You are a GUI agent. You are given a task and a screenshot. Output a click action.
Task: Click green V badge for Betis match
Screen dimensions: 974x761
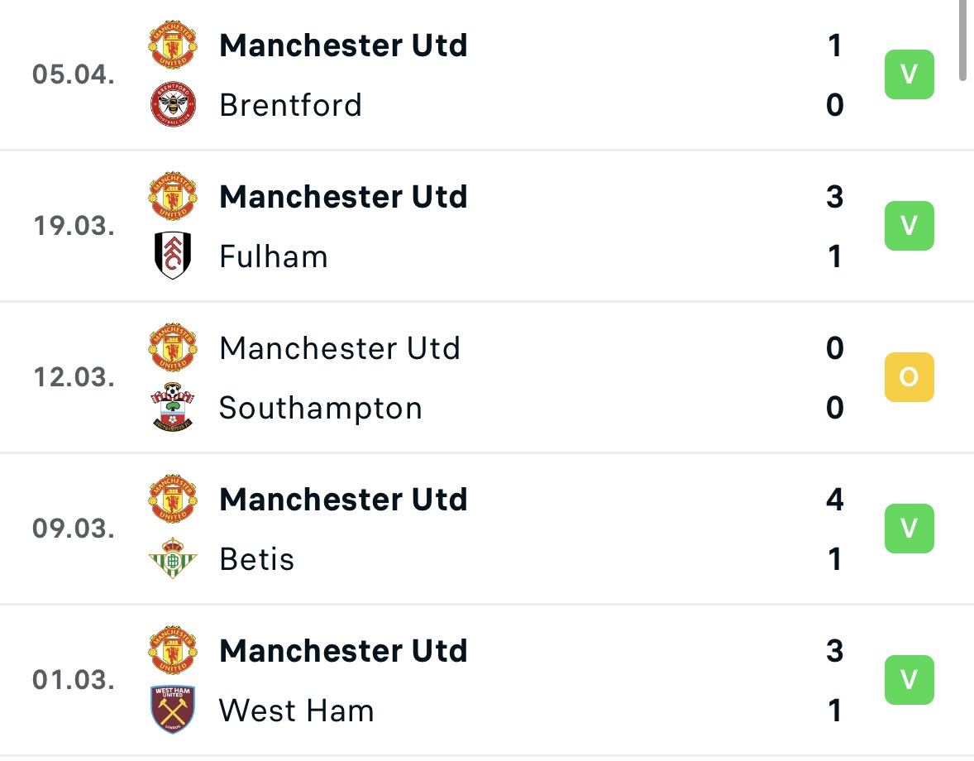tap(909, 529)
